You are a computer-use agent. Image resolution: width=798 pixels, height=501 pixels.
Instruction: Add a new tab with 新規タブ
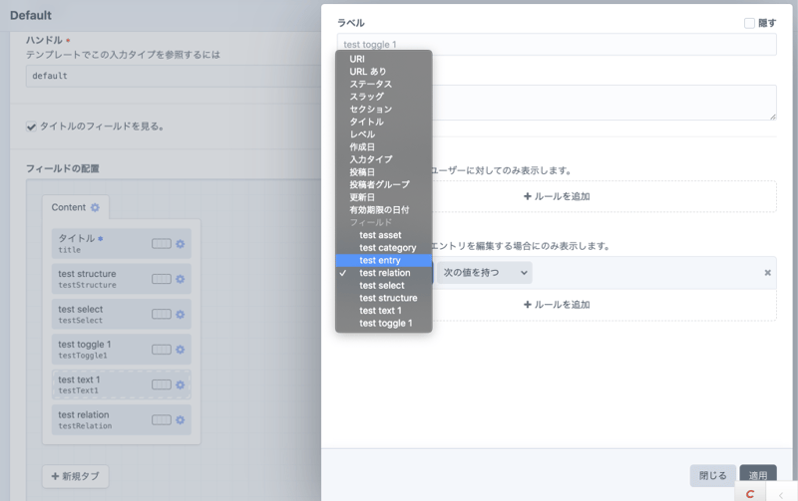pos(76,476)
